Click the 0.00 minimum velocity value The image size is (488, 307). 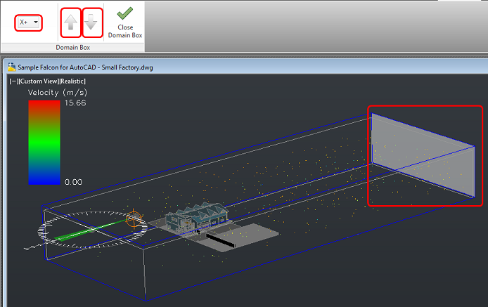click(73, 182)
